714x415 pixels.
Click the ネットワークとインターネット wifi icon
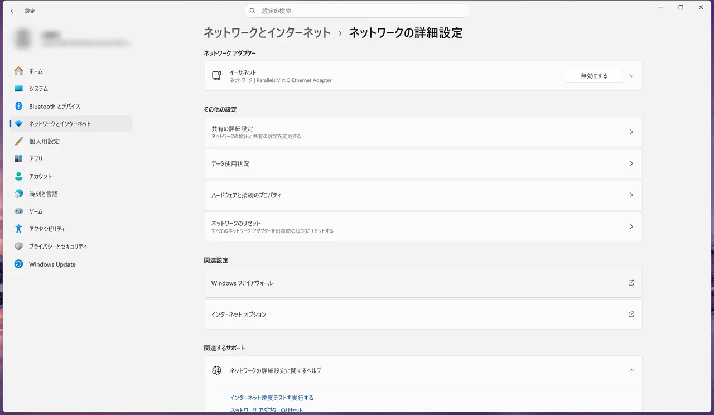[x=19, y=124]
